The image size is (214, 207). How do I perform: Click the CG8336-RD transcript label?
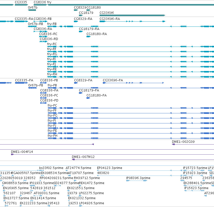click(49, 39)
